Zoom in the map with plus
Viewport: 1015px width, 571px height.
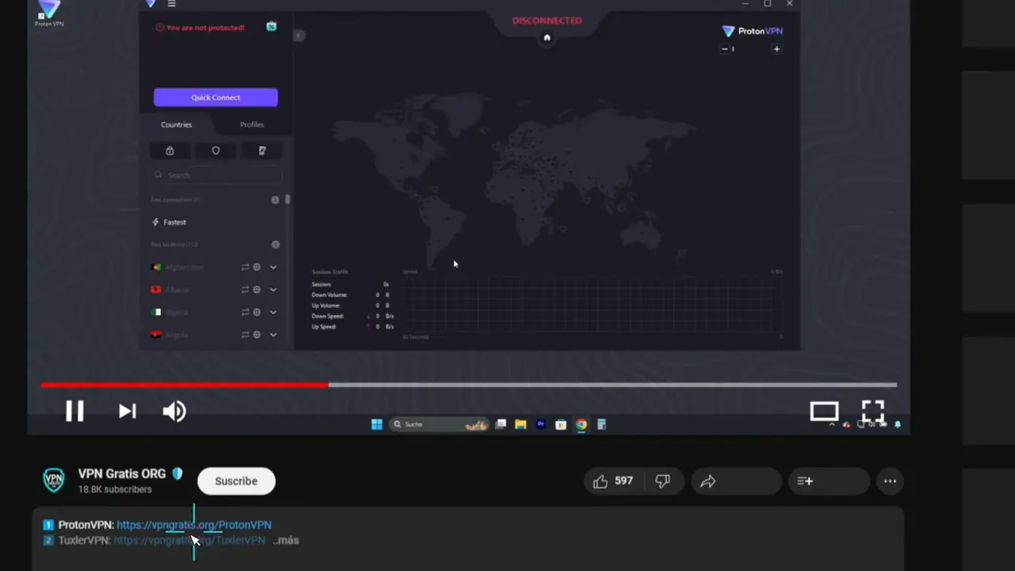pos(776,49)
